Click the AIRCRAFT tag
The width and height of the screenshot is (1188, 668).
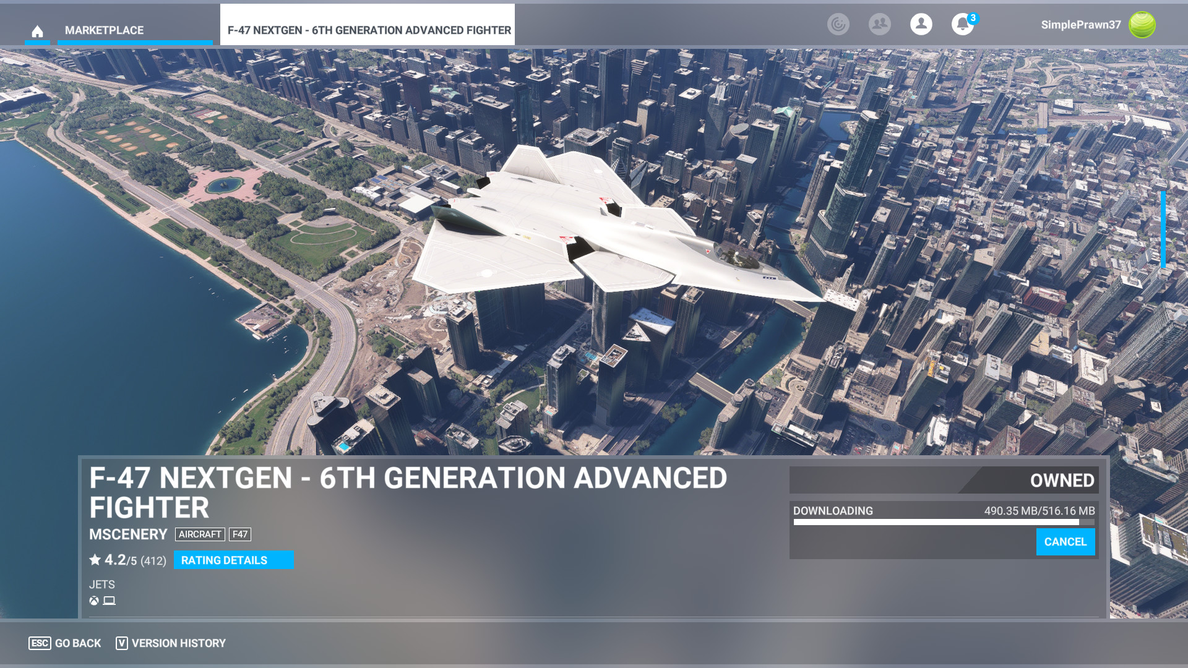tap(199, 534)
